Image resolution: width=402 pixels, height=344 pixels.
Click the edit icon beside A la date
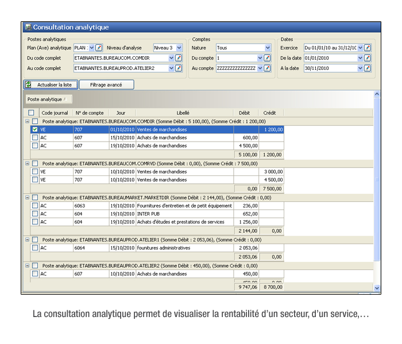tap(368, 68)
